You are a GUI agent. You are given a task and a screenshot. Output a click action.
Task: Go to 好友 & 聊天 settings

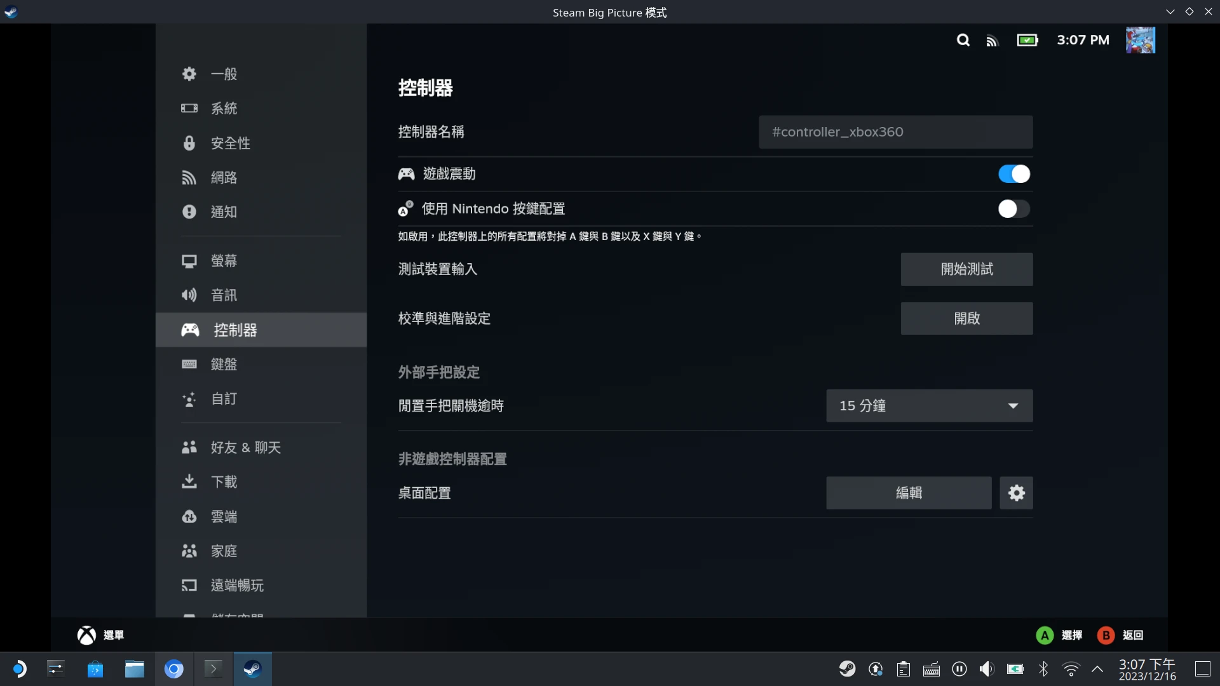tap(245, 448)
